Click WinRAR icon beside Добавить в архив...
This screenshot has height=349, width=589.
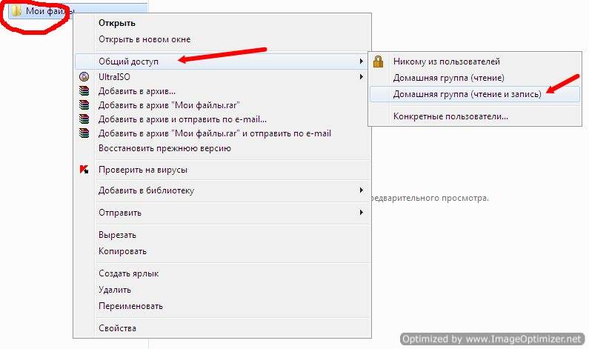click(x=84, y=91)
